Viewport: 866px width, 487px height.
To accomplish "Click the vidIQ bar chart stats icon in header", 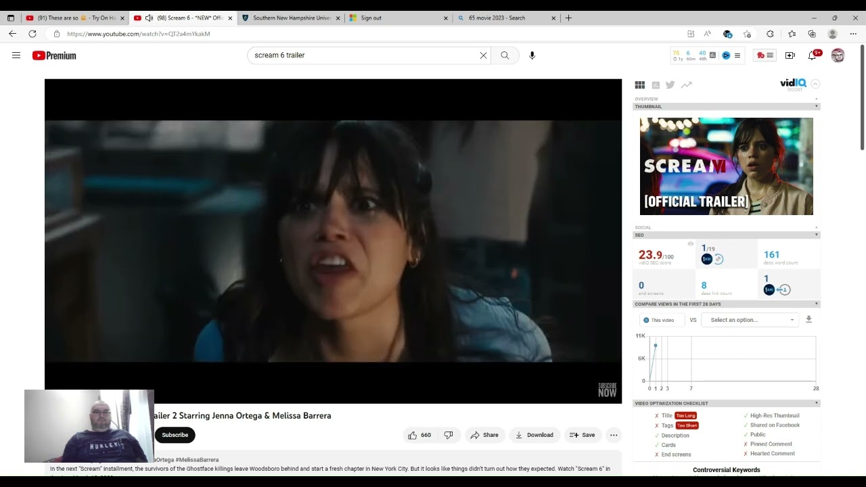I will (712, 55).
